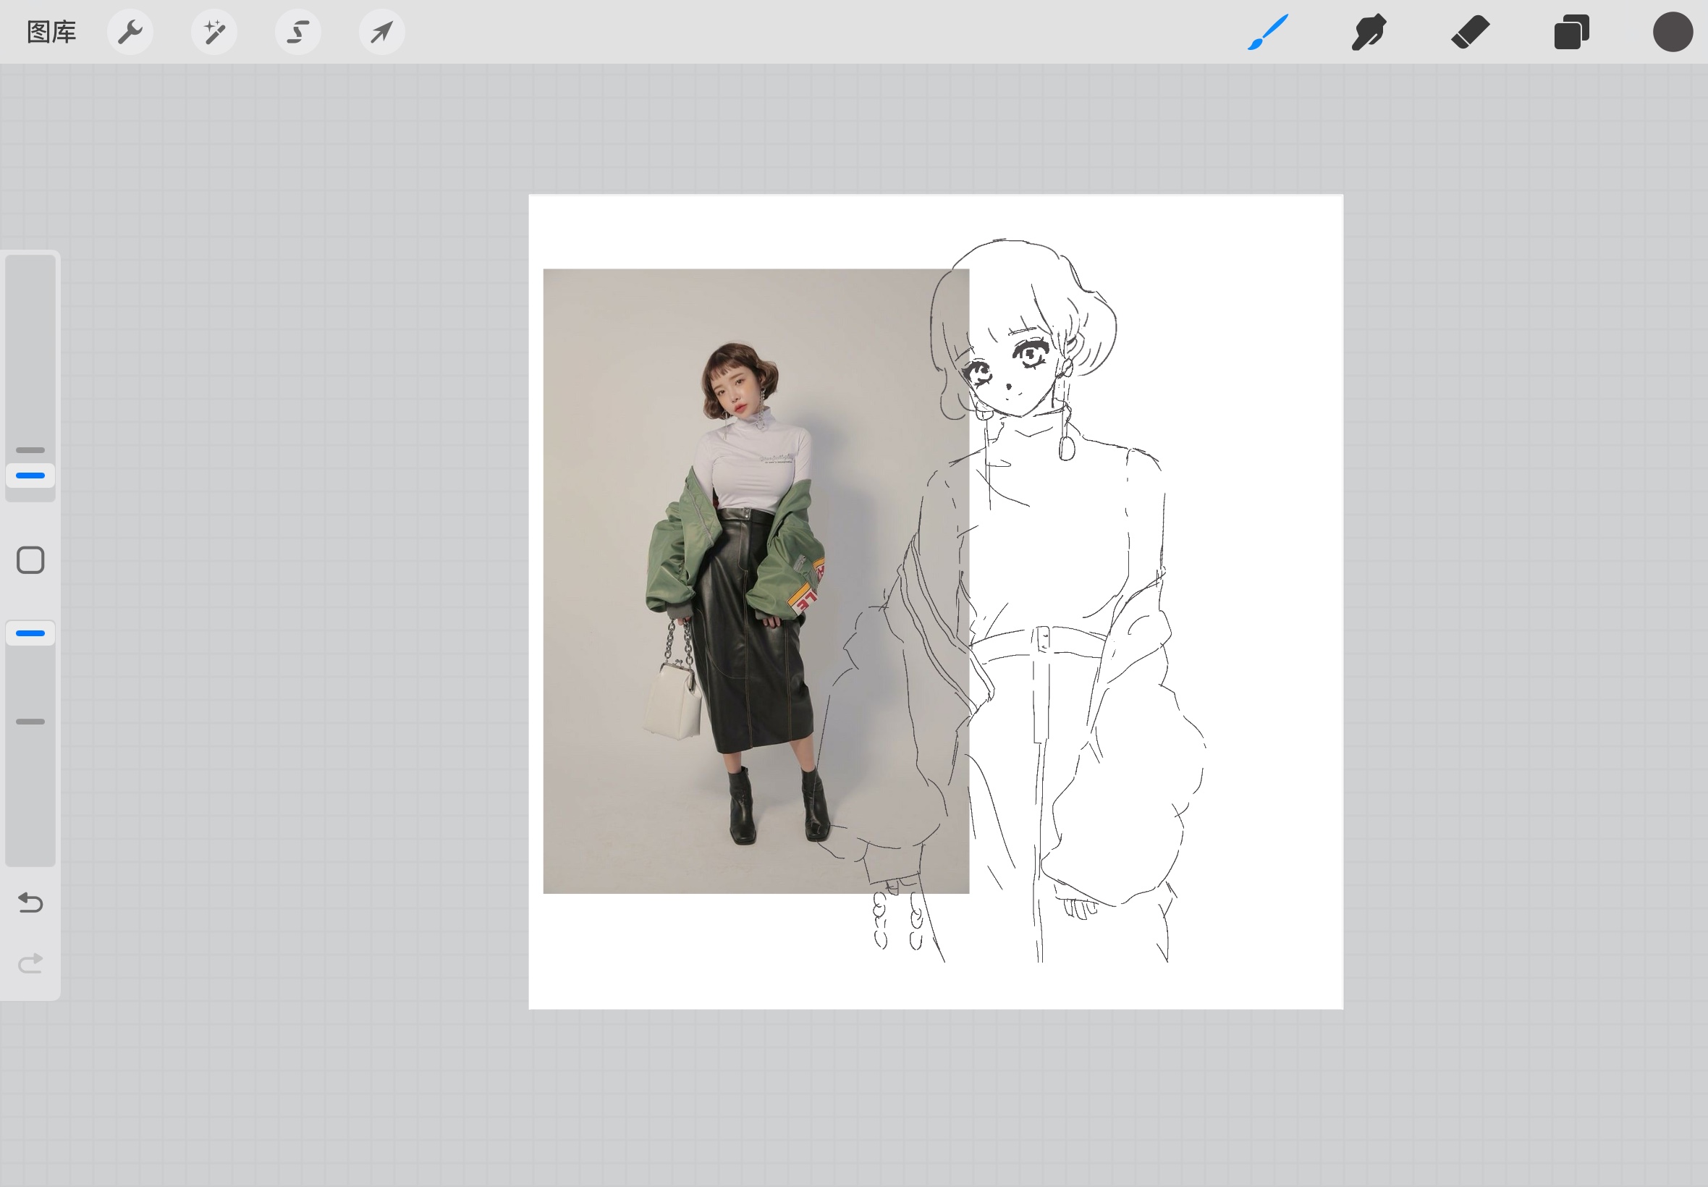The image size is (1708, 1187).
Task: Activate the Transform arrow tool
Action: pyautogui.click(x=382, y=32)
